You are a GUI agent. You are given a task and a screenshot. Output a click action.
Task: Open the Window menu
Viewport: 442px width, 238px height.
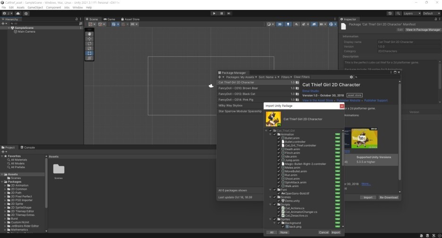[77, 8]
